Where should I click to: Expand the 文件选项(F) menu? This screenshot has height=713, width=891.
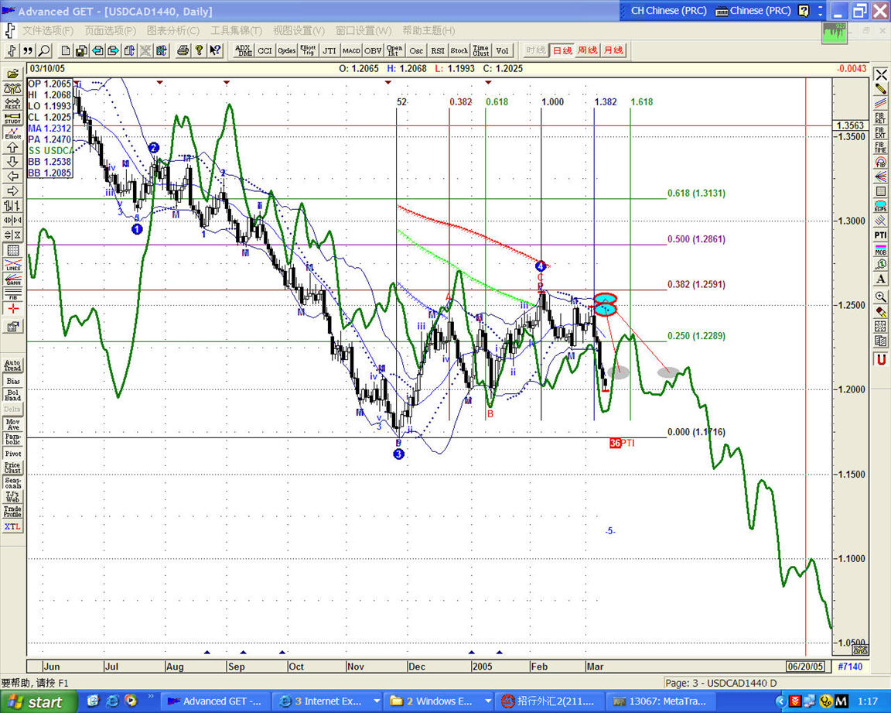pos(47,30)
